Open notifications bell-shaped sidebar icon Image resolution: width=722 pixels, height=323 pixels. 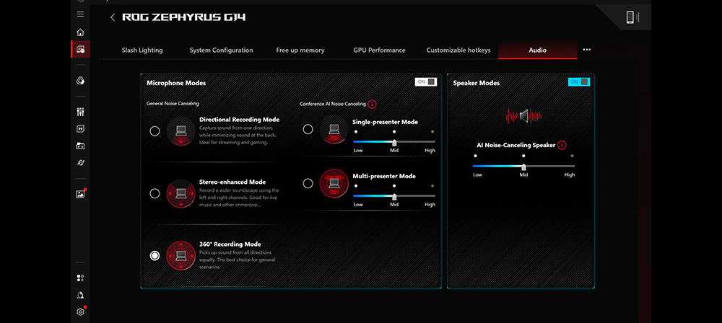(x=81, y=295)
